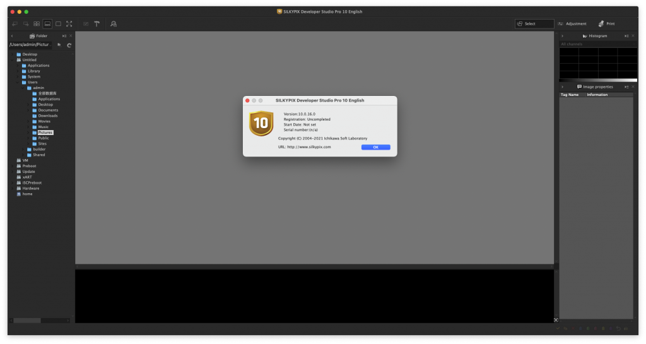The height and width of the screenshot is (344, 646).
Task: Open the All channels dropdown
Action: coord(598,44)
